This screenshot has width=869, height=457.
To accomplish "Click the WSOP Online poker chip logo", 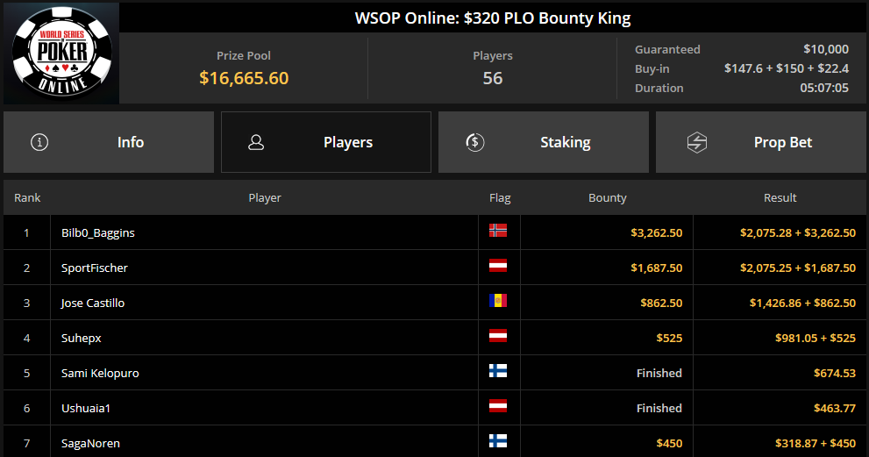I will coord(61,53).
